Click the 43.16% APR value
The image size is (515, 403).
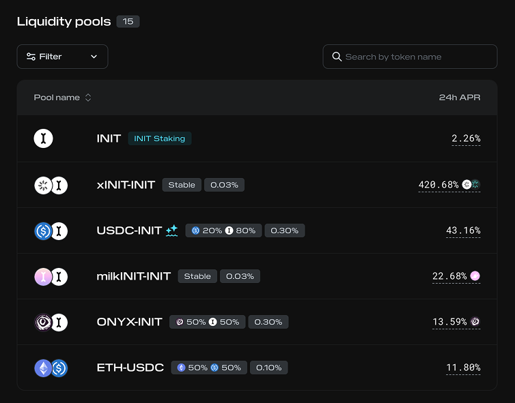463,231
